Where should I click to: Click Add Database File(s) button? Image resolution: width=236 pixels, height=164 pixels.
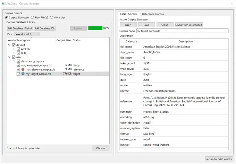tap(20, 28)
